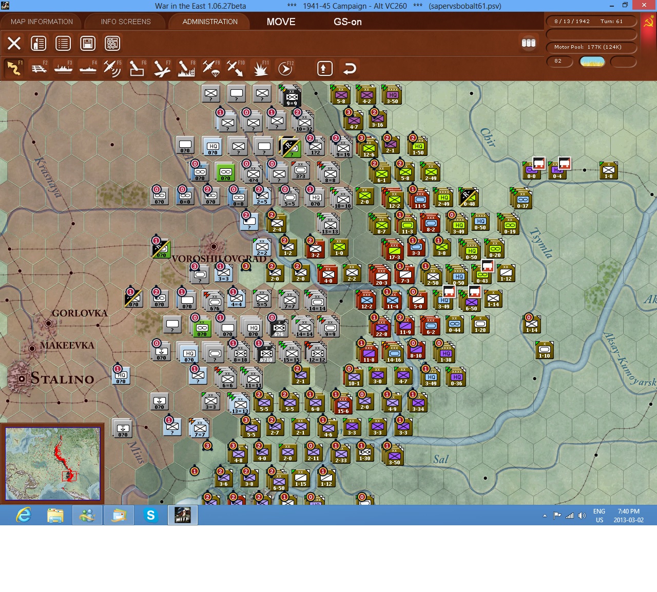Open Internet Explorer from the taskbar
657x592 pixels.
(x=24, y=515)
